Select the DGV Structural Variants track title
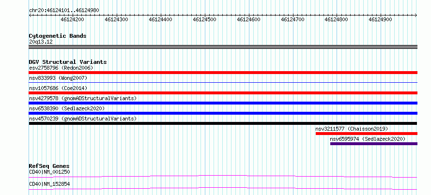The width and height of the screenshot is (431, 195). (68, 62)
